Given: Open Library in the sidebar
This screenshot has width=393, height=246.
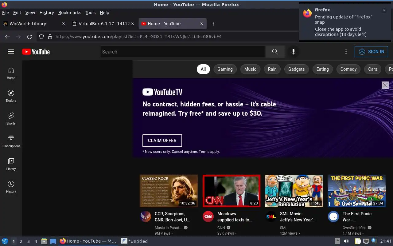Looking at the screenshot, I should tap(11, 165).
